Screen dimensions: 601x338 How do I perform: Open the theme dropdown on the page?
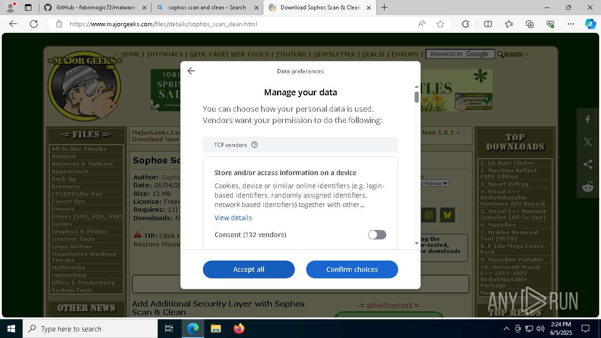(x=435, y=183)
